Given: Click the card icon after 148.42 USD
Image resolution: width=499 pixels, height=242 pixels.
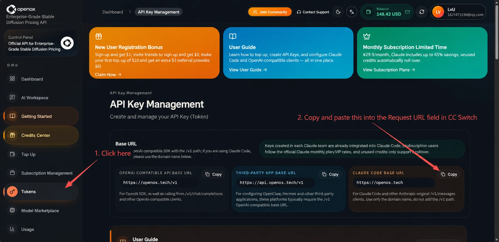Looking at the screenshot, I should pos(407,12).
